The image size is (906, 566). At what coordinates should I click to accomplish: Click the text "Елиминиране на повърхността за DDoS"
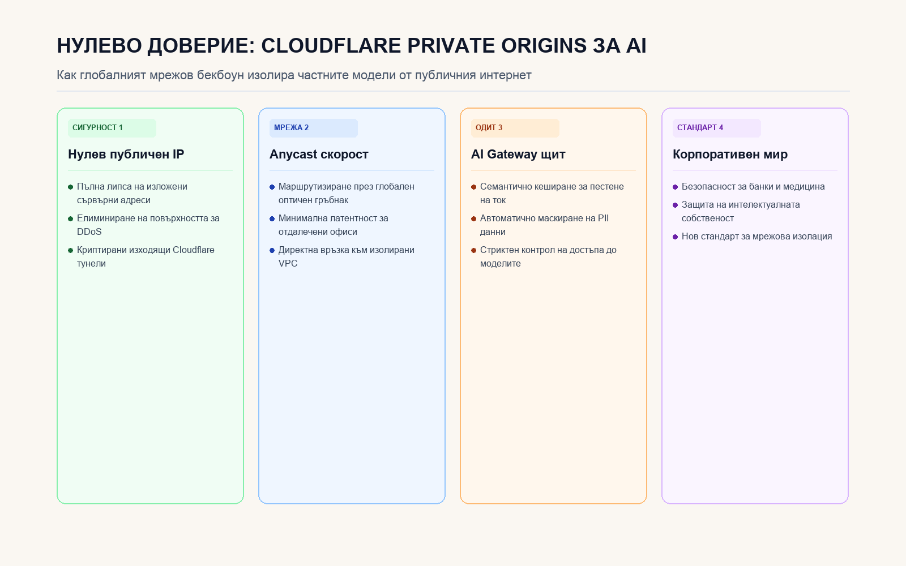click(148, 225)
